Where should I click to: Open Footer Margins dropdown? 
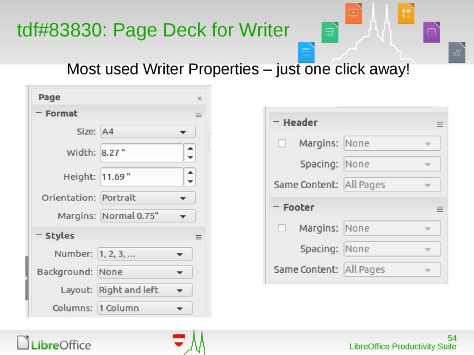[x=392, y=228]
